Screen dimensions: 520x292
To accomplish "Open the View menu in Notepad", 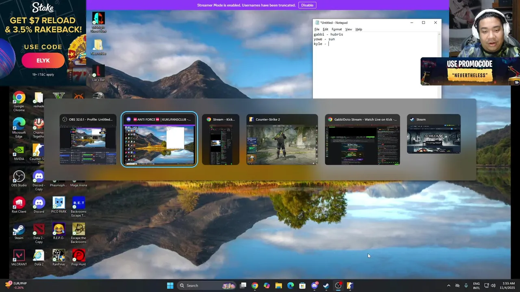I will 349,29.
